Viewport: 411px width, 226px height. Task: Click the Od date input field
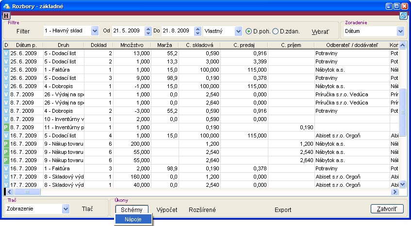click(x=127, y=31)
